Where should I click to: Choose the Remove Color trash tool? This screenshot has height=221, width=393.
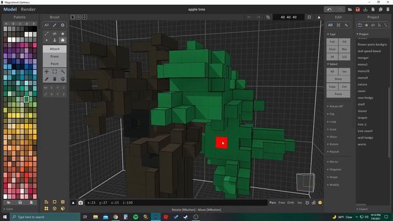tap(55, 79)
